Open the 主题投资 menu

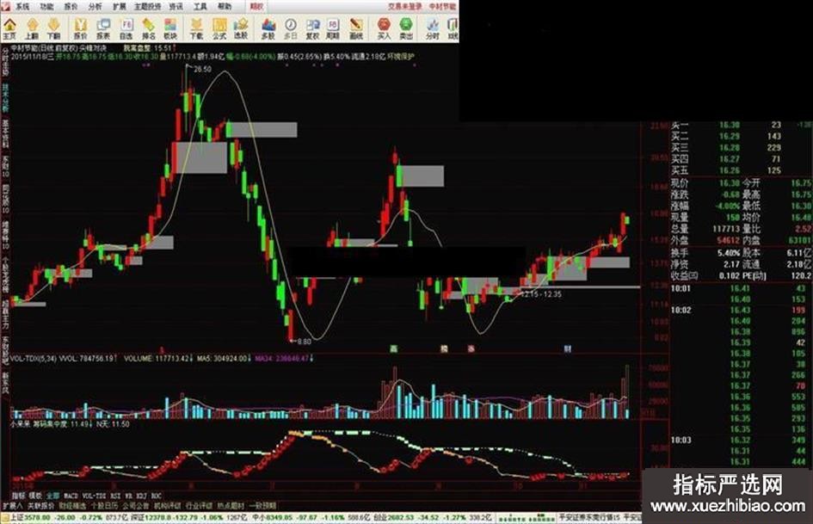coord(148,7)
